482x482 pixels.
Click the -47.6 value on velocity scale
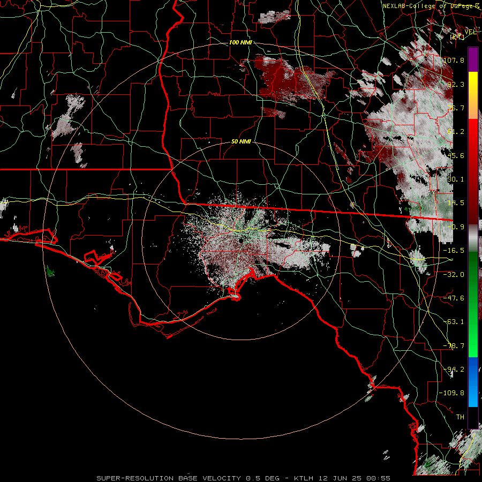454,298
